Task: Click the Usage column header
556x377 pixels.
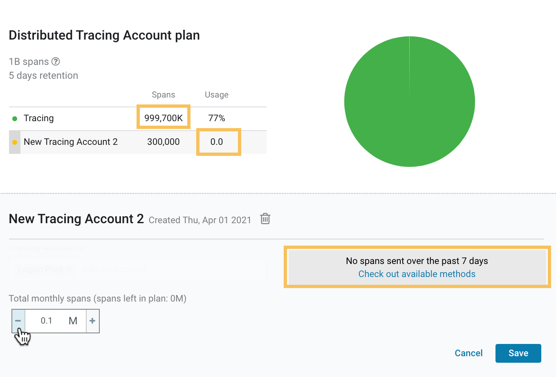Action: coord(216,95)
